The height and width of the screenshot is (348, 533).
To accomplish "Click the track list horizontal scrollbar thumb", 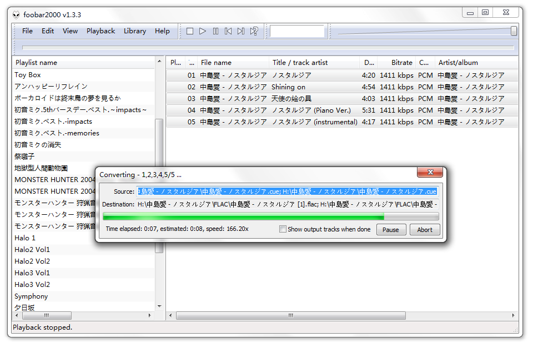I will pyautogui.click(x=291, y=315).
